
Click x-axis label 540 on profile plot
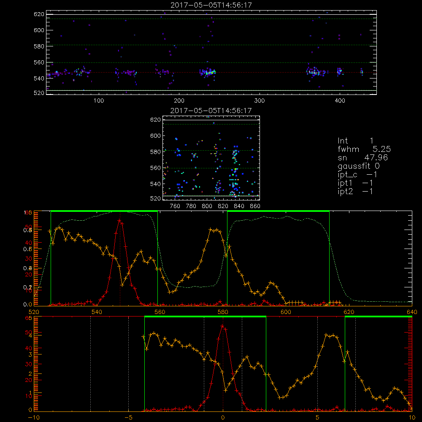(x=97, y=312)
